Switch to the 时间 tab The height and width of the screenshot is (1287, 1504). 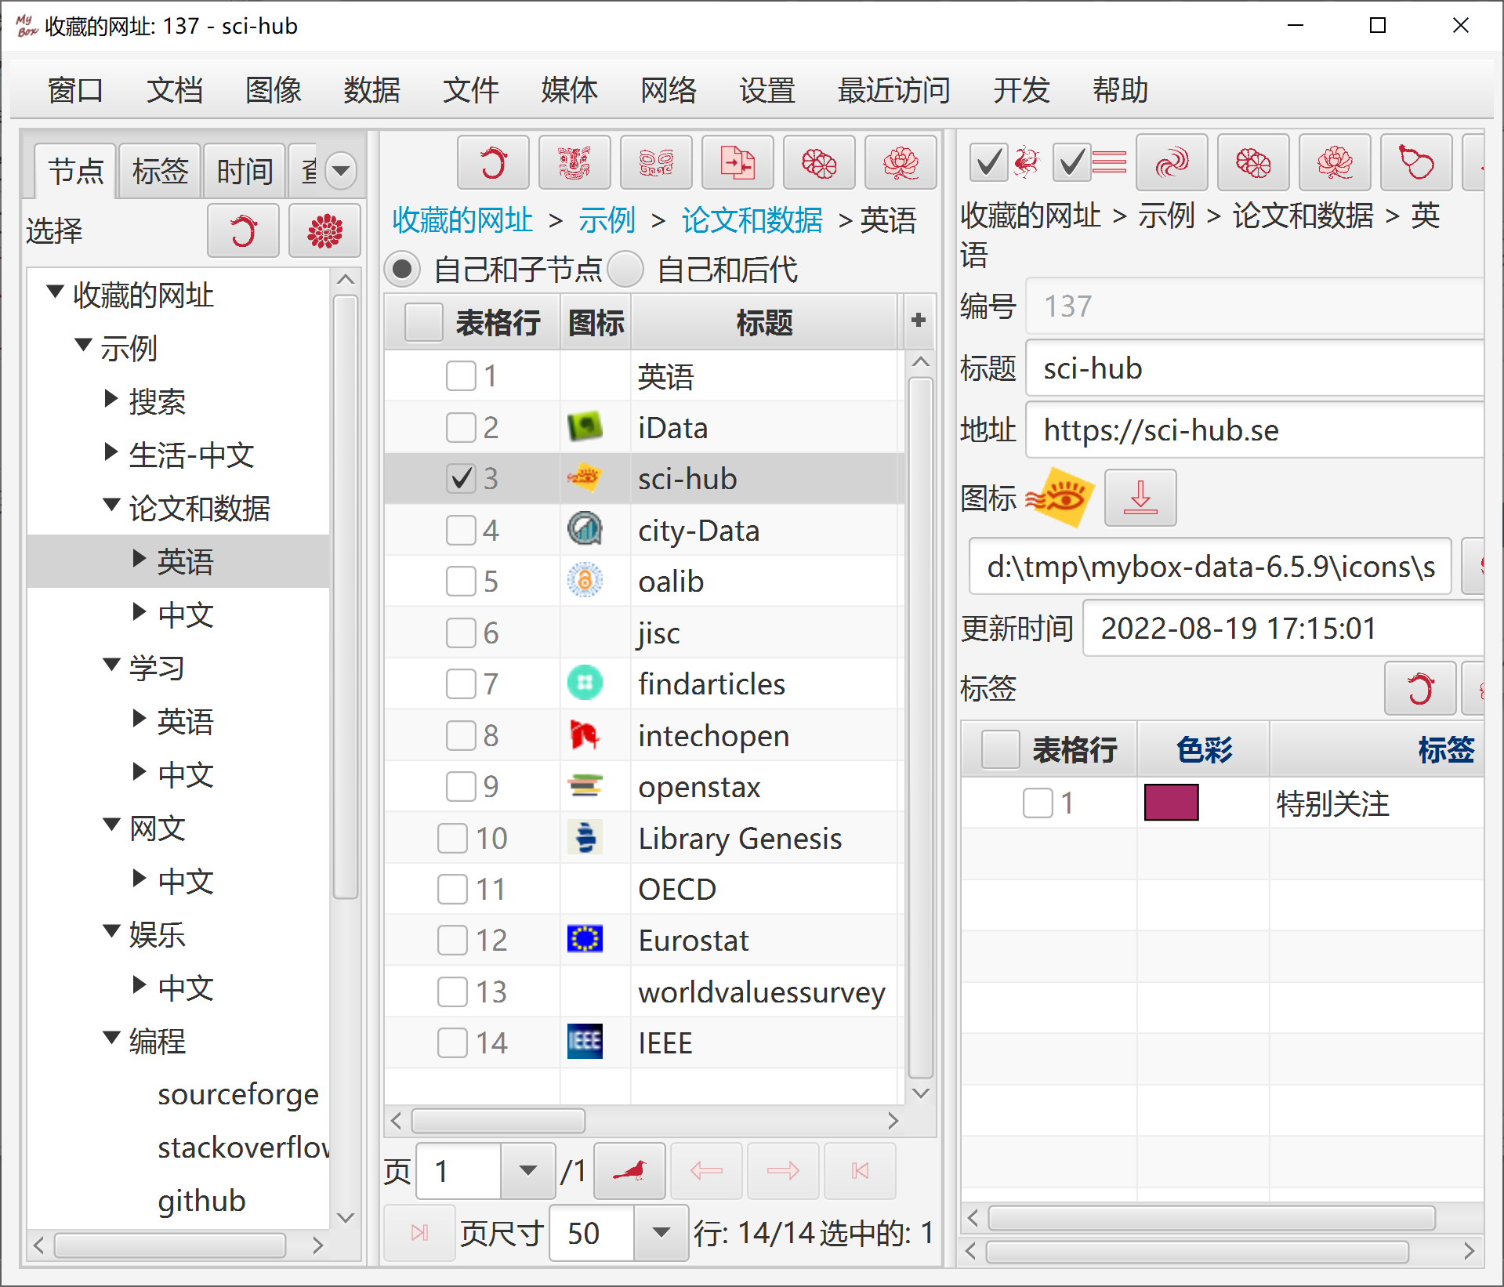(245, 171)
